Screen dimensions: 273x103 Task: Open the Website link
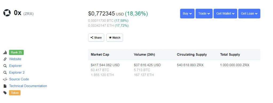(x=15, y=59)
